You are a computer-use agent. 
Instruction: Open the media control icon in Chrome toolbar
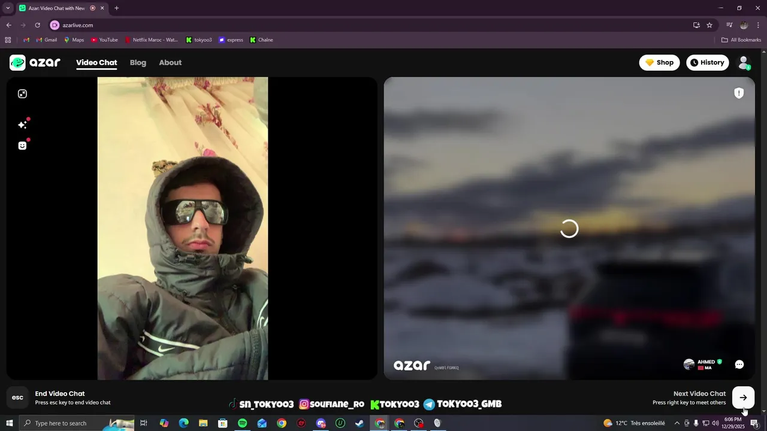(729, 25)
